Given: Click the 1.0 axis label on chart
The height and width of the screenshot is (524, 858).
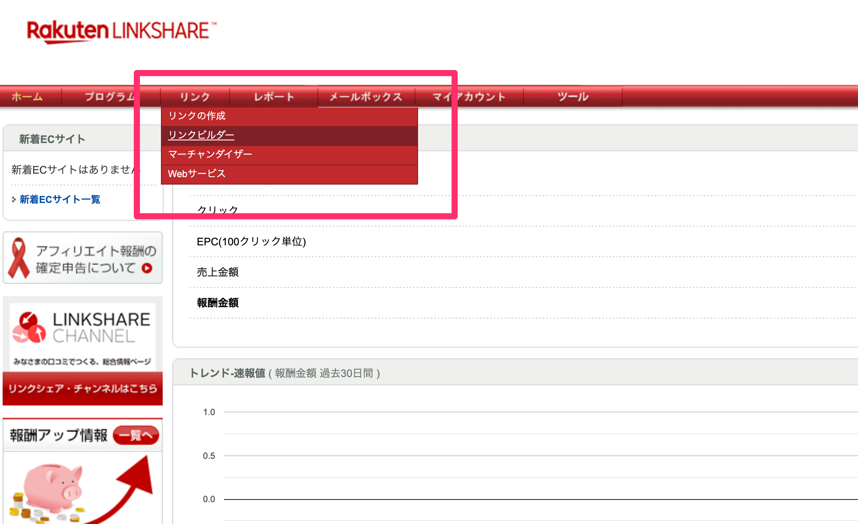Looking at the screenshot, I should (x=209, y=412).
